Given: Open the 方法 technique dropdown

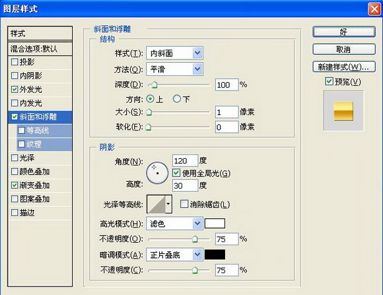Looking at the screenshot, I should click(x=174, y=69).
